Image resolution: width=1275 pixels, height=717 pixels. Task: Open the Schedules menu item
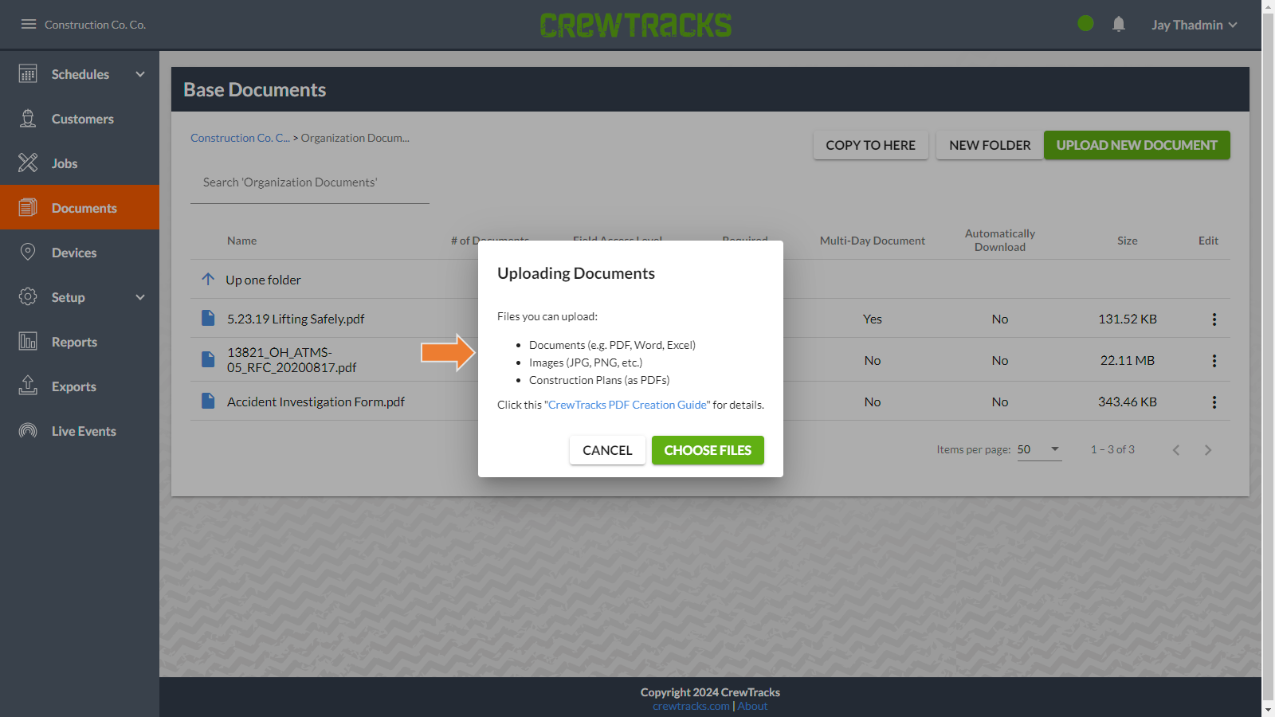(x=80, y=74)
